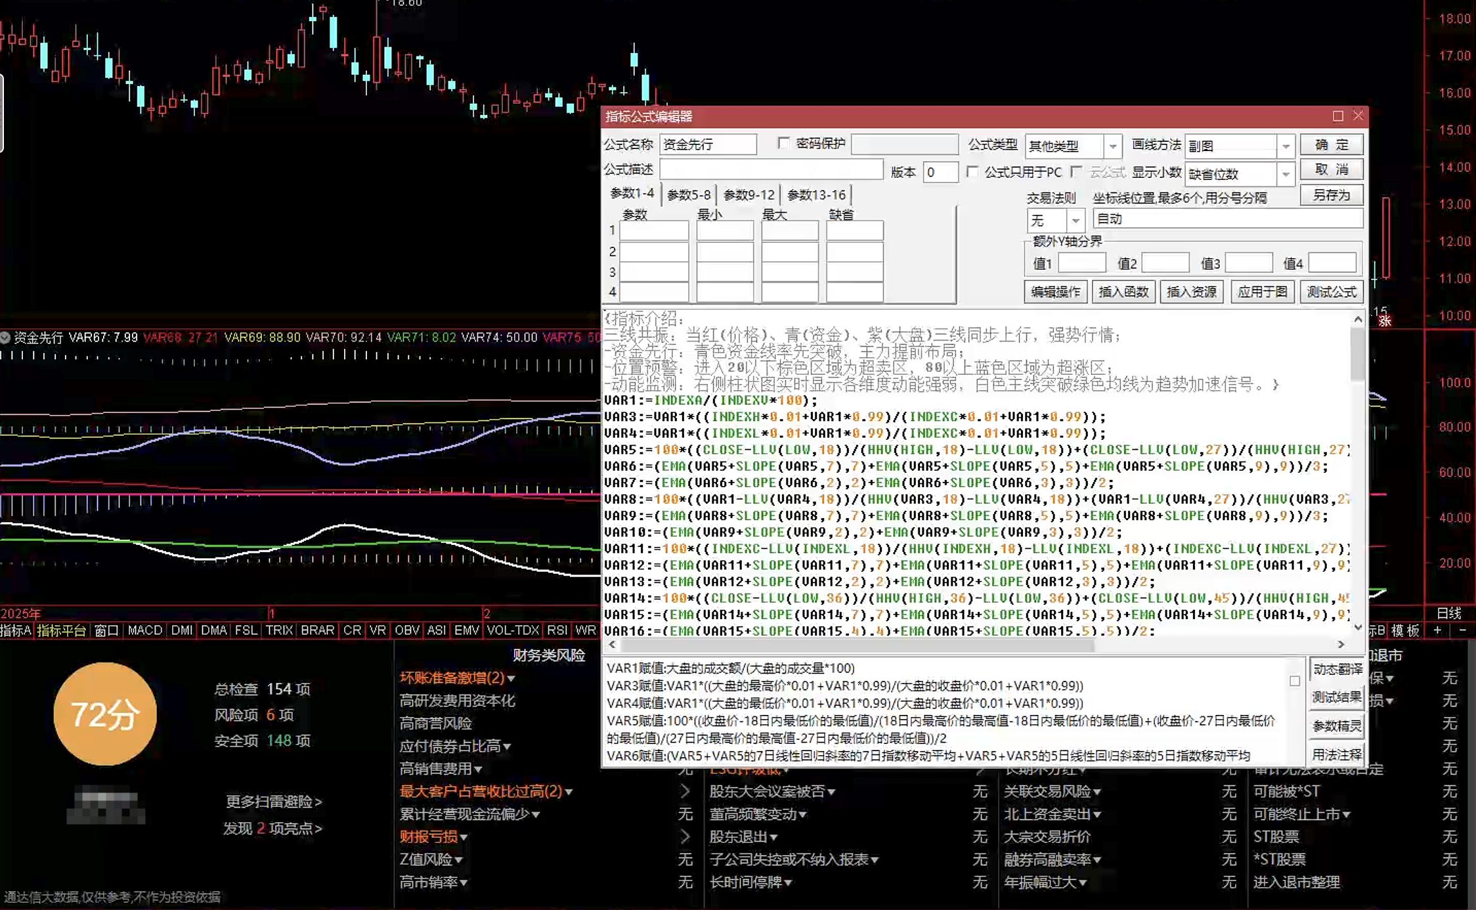This screenshot has height=910, width=1476.
Task: Open the 发现2项亮点 link
Action: [x=272, y=829]
